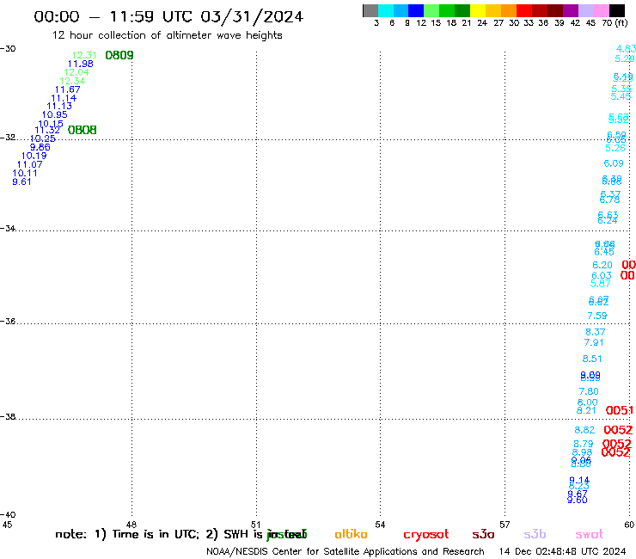Image resolution: width=636 pixels, height=559 pixels.
Task: Click the longitude axis label '51'
Action: [x=255, y=525]
